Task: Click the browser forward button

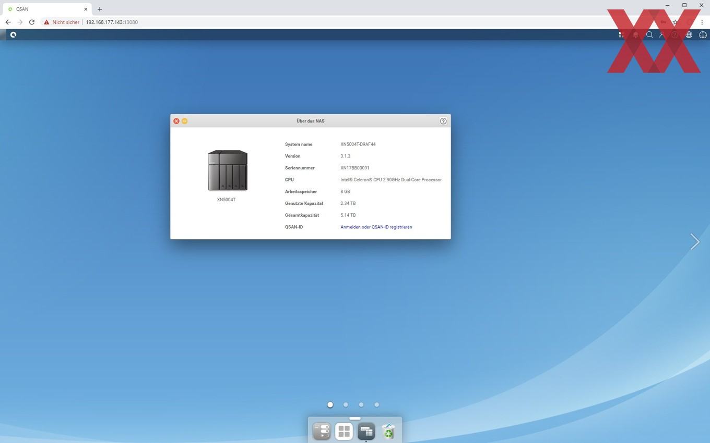Action: click(x=20, y=22)
